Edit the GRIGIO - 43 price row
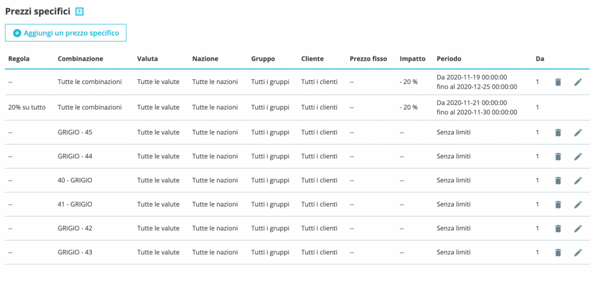This screenshot has height=287, width=596. click(x=578, y=252)
